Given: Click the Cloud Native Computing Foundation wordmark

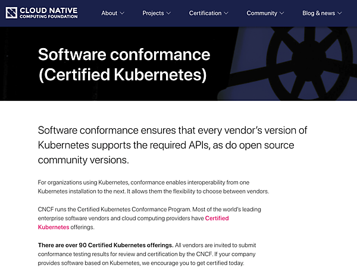Looking at the screenshot, I should click(48, 12).
